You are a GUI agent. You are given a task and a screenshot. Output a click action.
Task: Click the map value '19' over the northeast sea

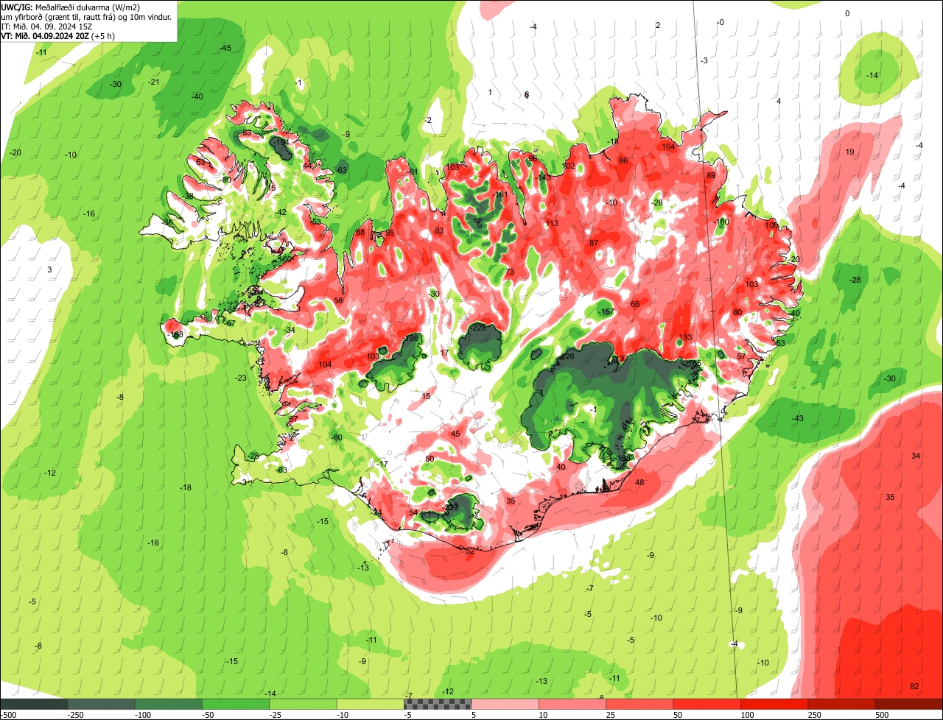click(x=849, y=152)
